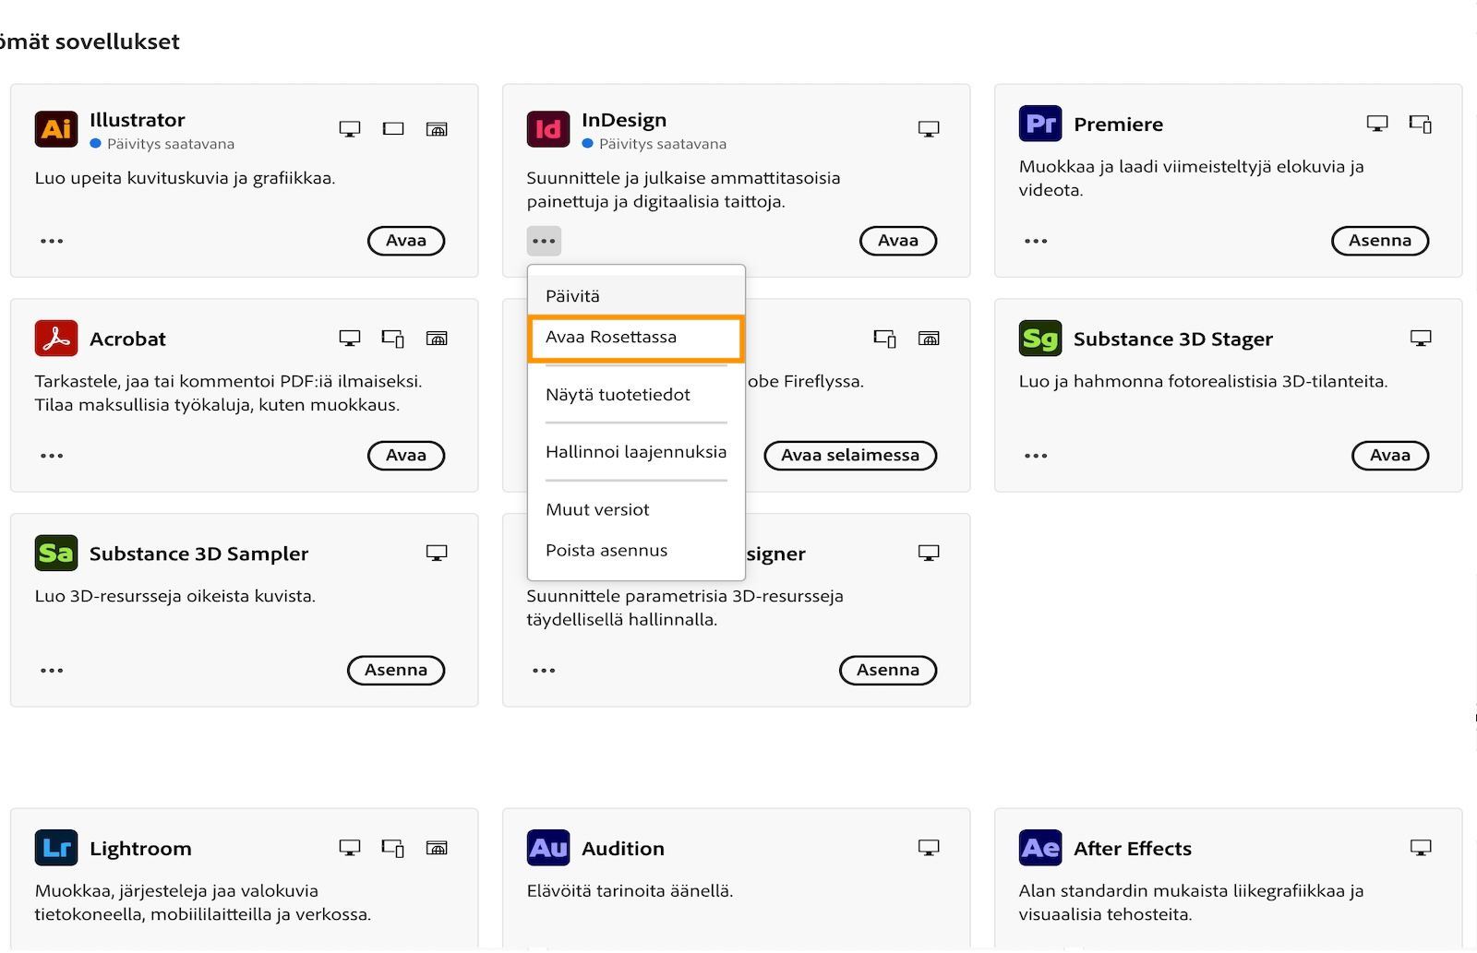Screen dimensions: 1477x953
Task: Click the After Effects Ae app logo
Action: click(1040, 848)
